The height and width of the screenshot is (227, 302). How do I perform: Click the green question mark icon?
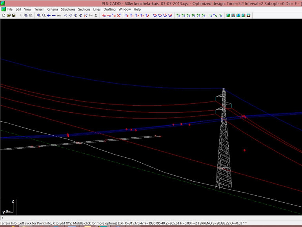point(220,15)
